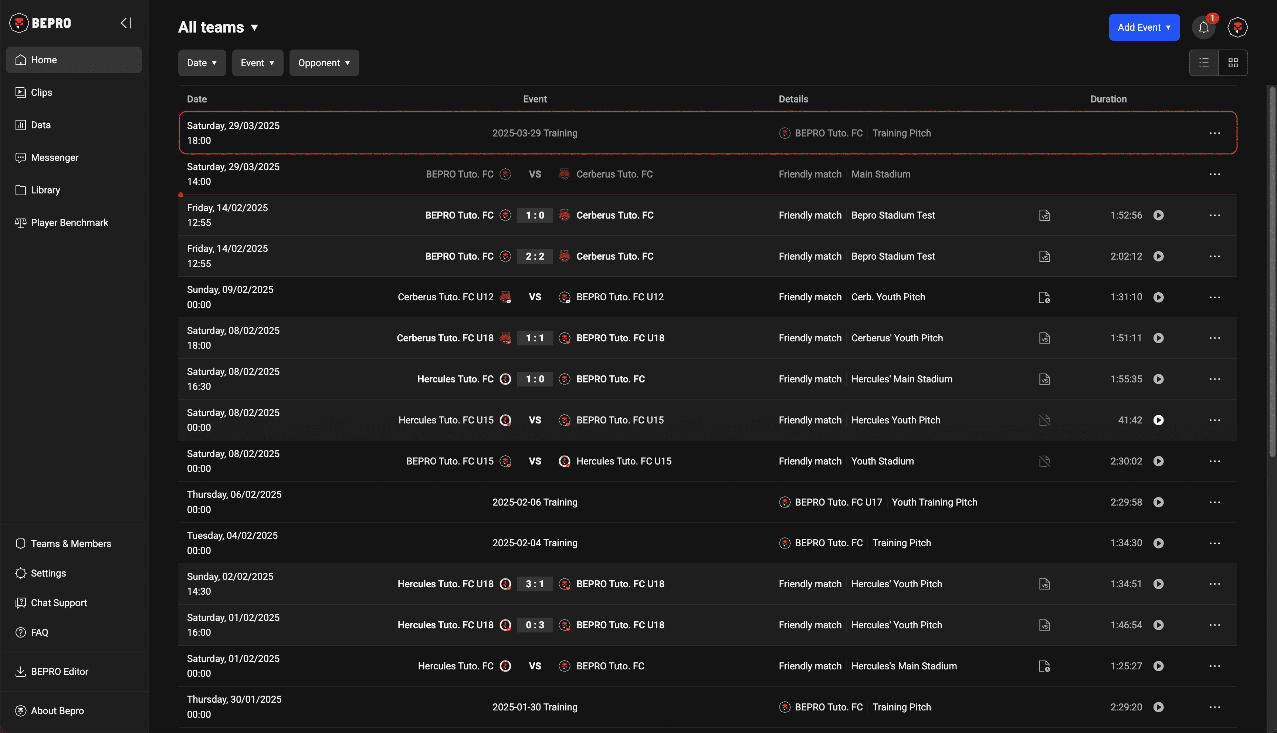Click the vertical scrollbar of the event list
The height and width of the screenshot is (733, 1277).
pos(1272,272)
